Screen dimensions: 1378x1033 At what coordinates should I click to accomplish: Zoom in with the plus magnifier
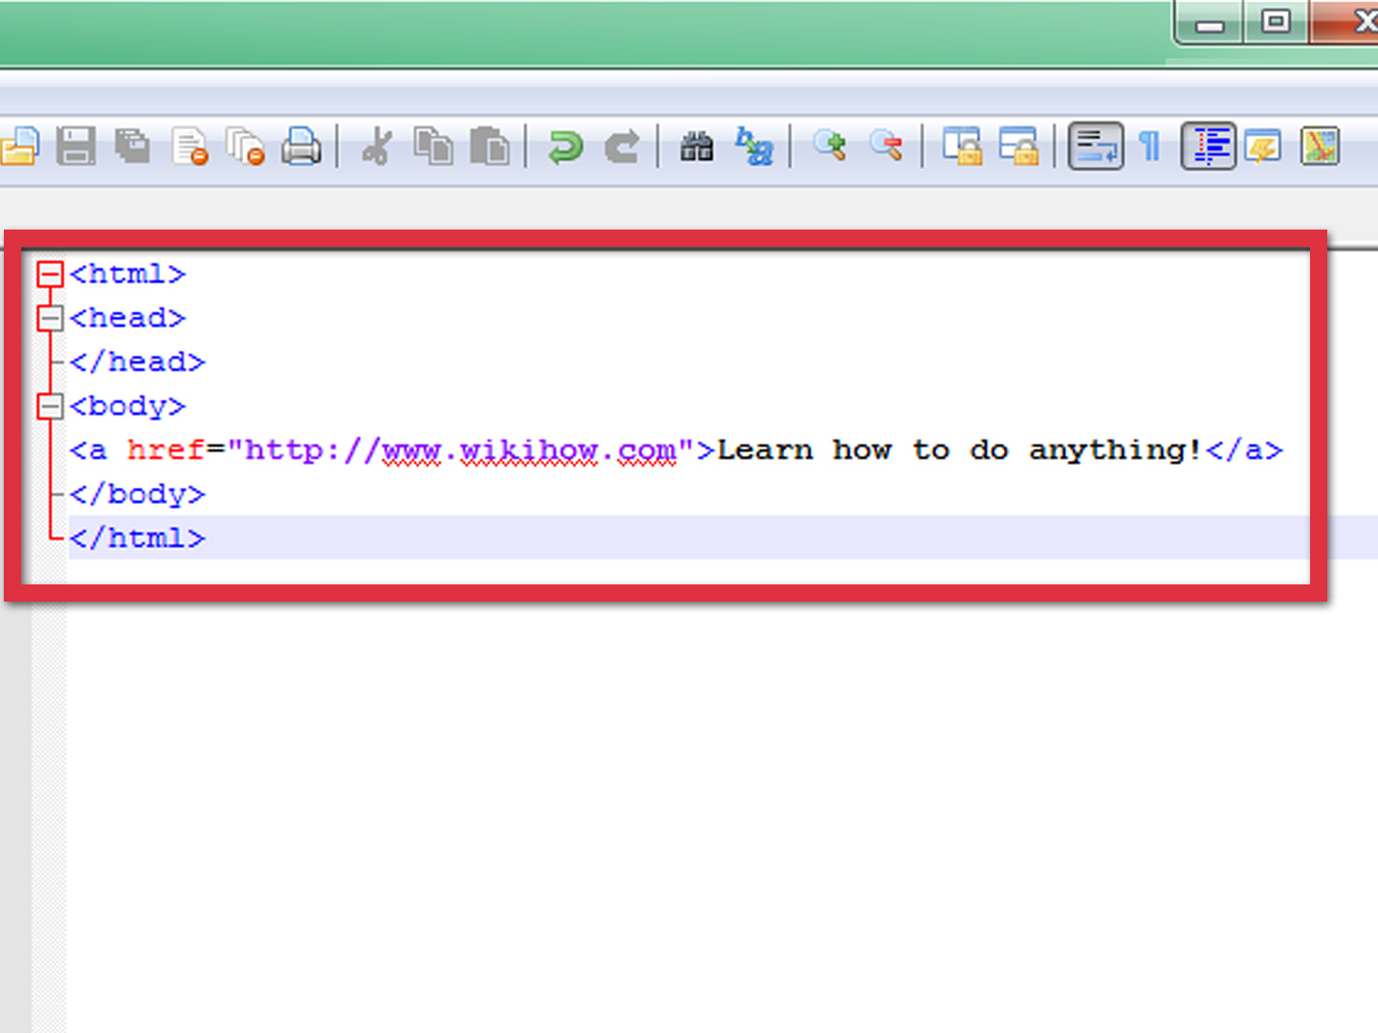click(830, 145)
